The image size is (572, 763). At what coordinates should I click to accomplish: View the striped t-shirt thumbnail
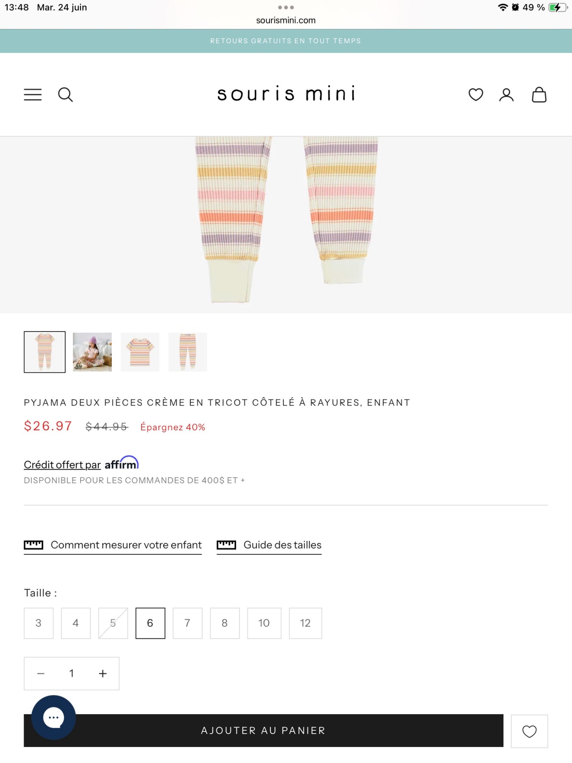[x=140, y=352]
